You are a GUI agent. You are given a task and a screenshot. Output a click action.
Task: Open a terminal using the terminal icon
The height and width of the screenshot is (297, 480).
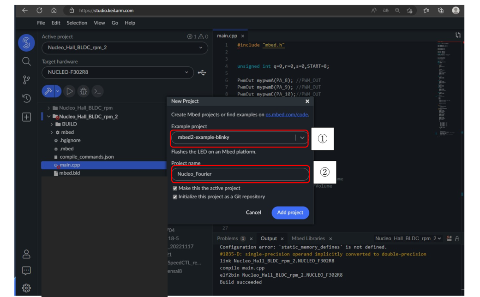click(x=97, y=91)
